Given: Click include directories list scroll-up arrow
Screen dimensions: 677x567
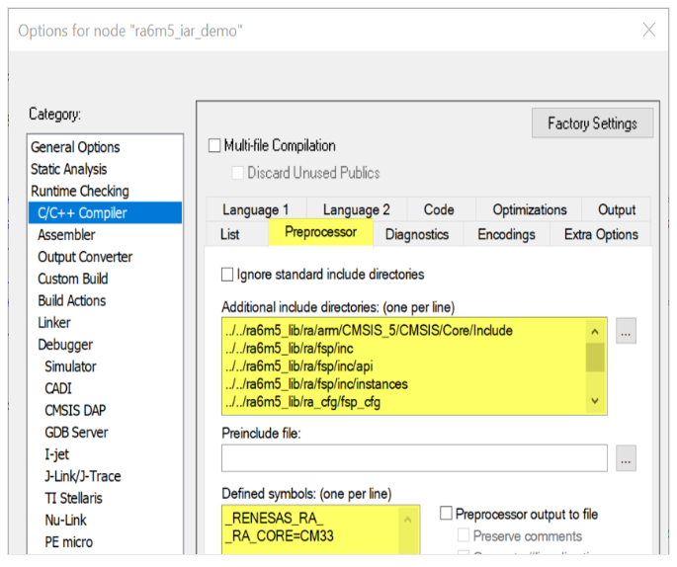Looking at the screenshot, I should [x=595, y=331].
